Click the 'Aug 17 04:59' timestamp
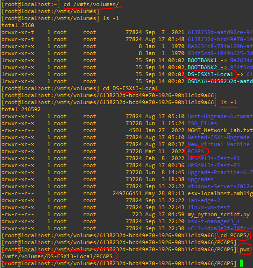 click(165, 214)
